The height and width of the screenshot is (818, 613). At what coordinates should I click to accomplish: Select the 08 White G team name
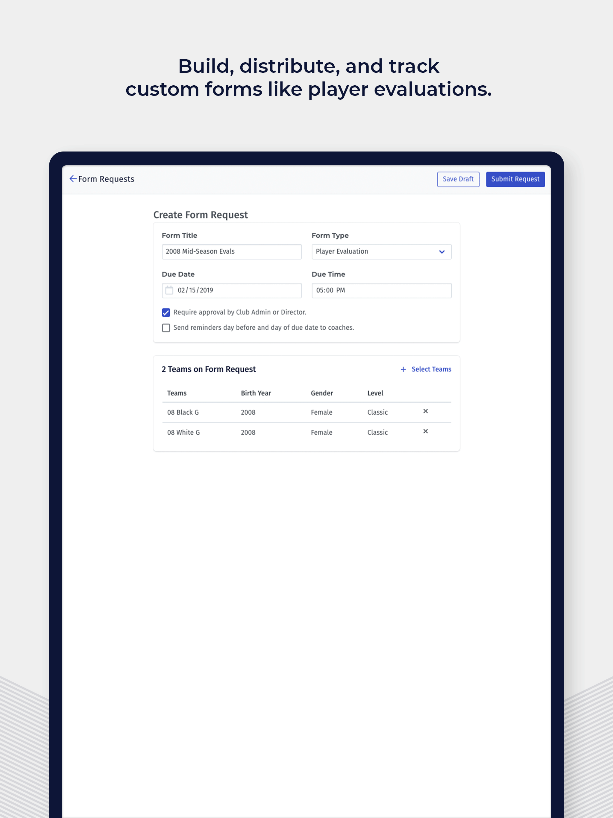coord(183,432)
